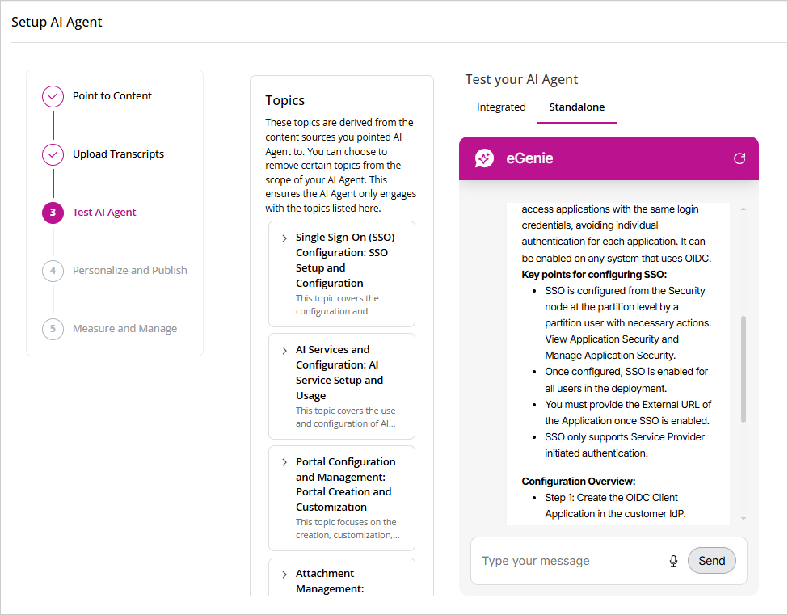Click the eGenie chat logo icon
The width and height of the screenshot is (788, 615).
coord(484,158)
